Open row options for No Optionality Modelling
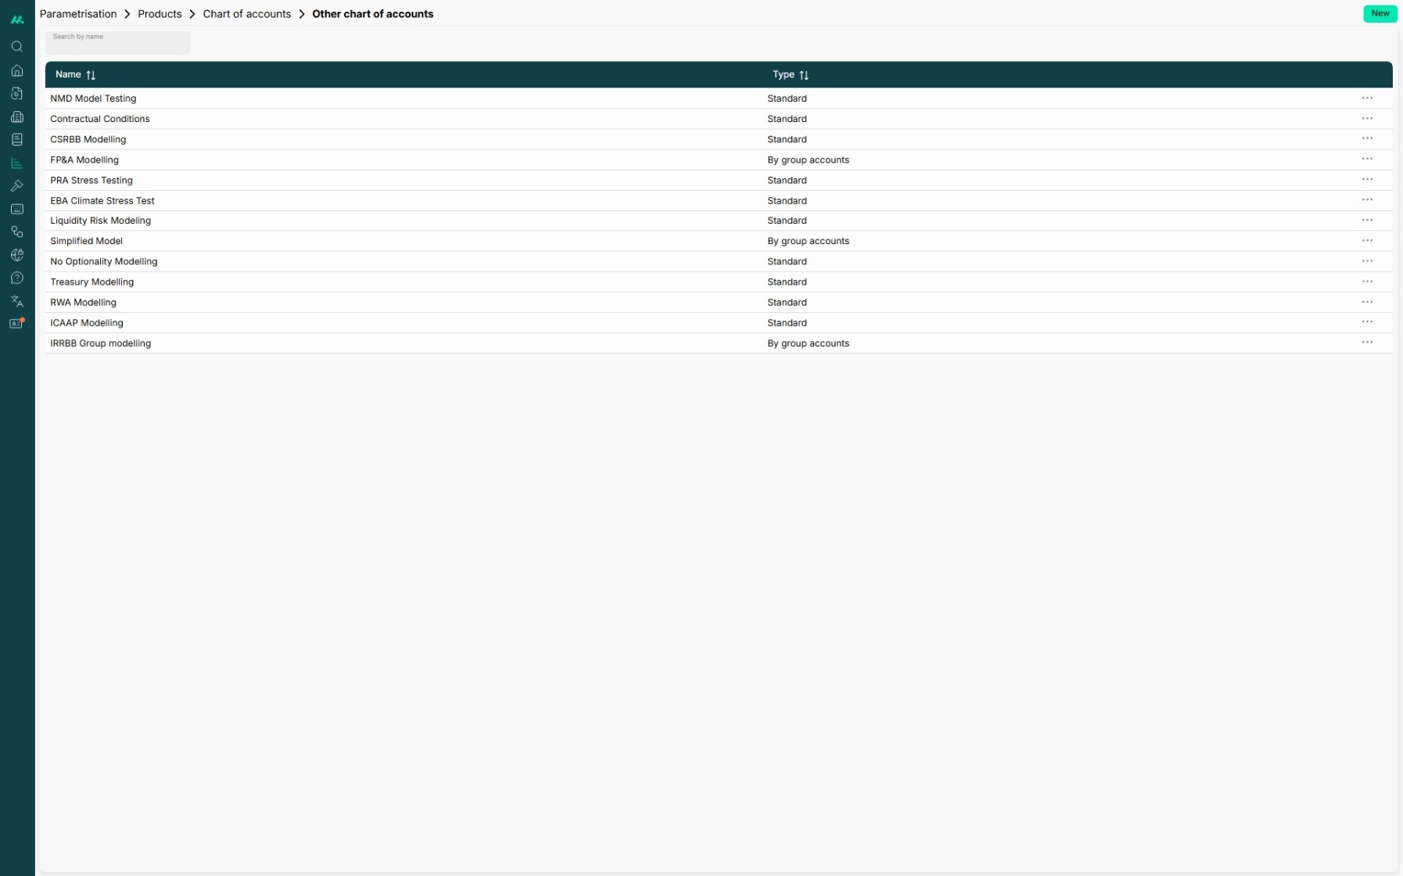 click(1367, 260)
